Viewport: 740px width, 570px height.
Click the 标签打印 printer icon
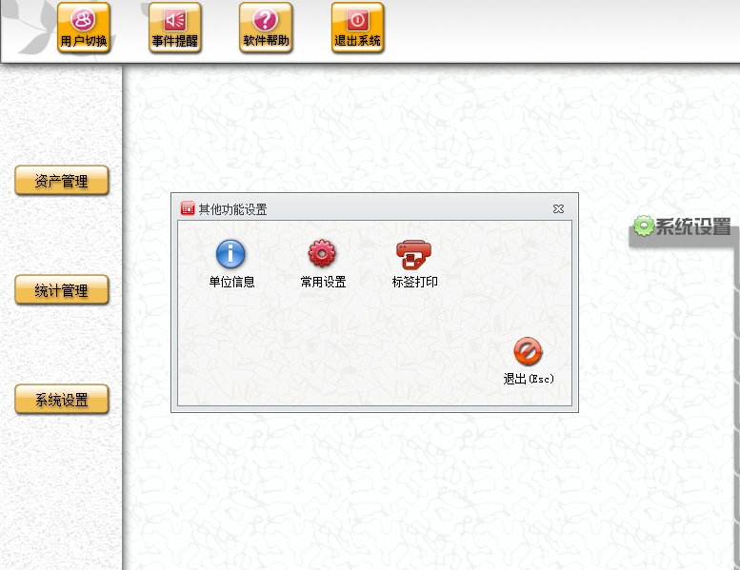413,254
